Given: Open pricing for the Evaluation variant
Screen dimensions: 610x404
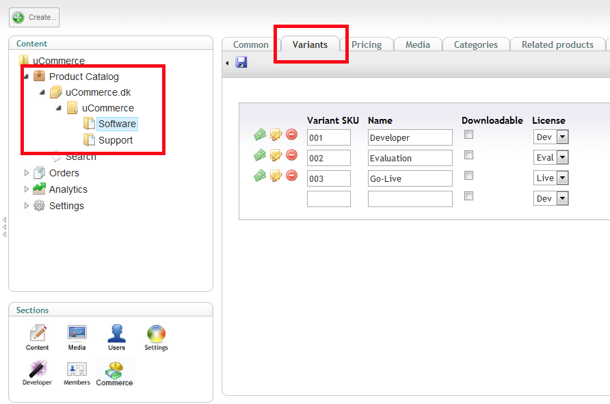Looking at the screenshot, I should coord(260,155).
